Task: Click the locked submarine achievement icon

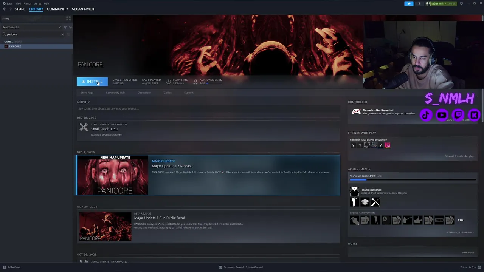Action: (x=418, y=220)
